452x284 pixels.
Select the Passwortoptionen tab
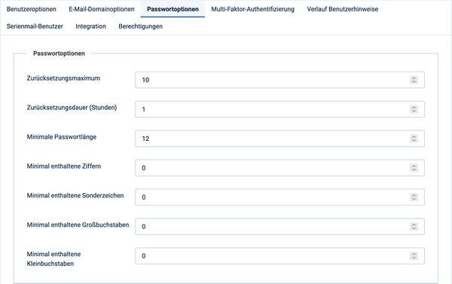(173, 9)
